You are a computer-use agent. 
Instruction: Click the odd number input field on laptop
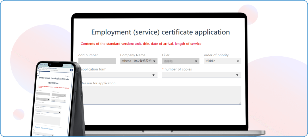97,61
